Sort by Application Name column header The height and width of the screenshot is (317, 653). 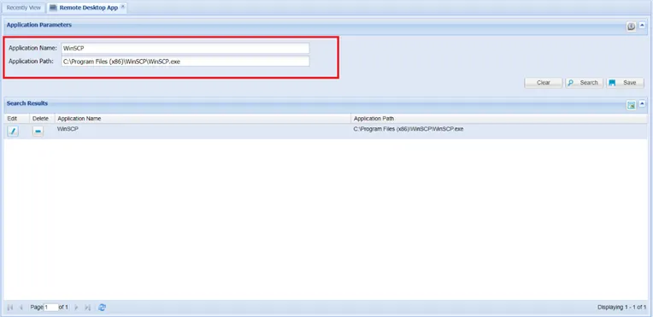pyautogui.click(x=203, y=119)
